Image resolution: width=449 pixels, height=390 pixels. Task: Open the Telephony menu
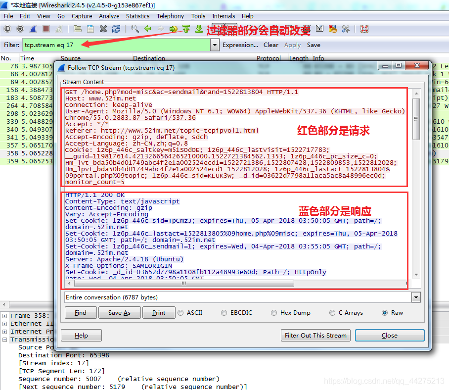[170, 16]
